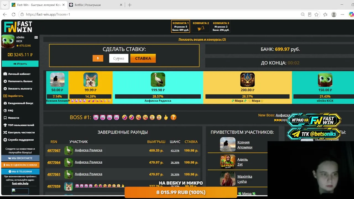Click the browser address bar URL
This screenshot has width=354, height=199.
pyautogui.click(x=48, y=14)
